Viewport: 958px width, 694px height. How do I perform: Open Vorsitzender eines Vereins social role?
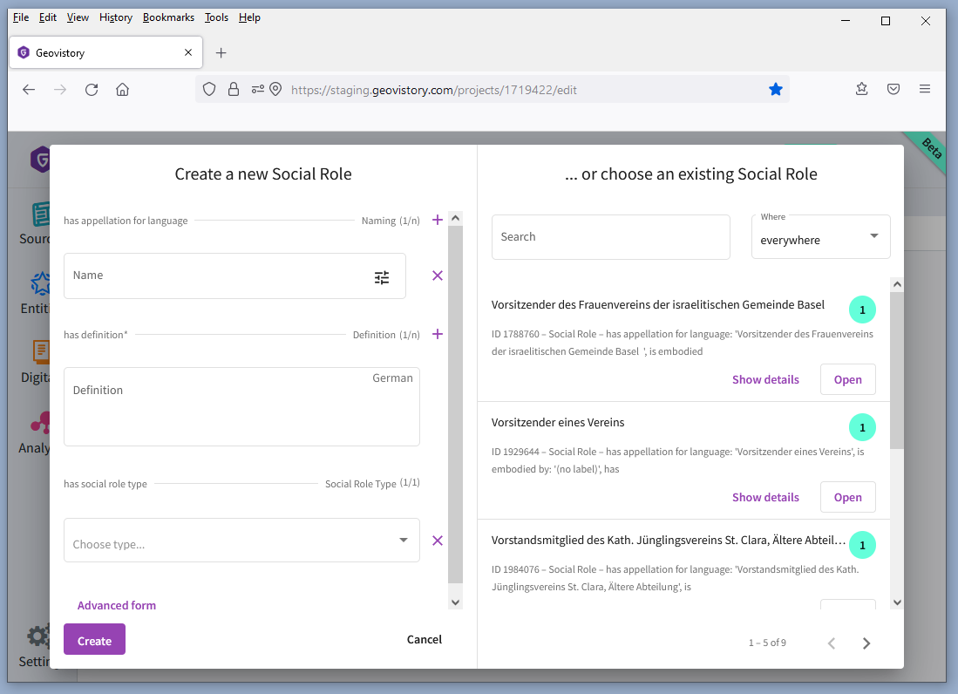click(848, 497)
